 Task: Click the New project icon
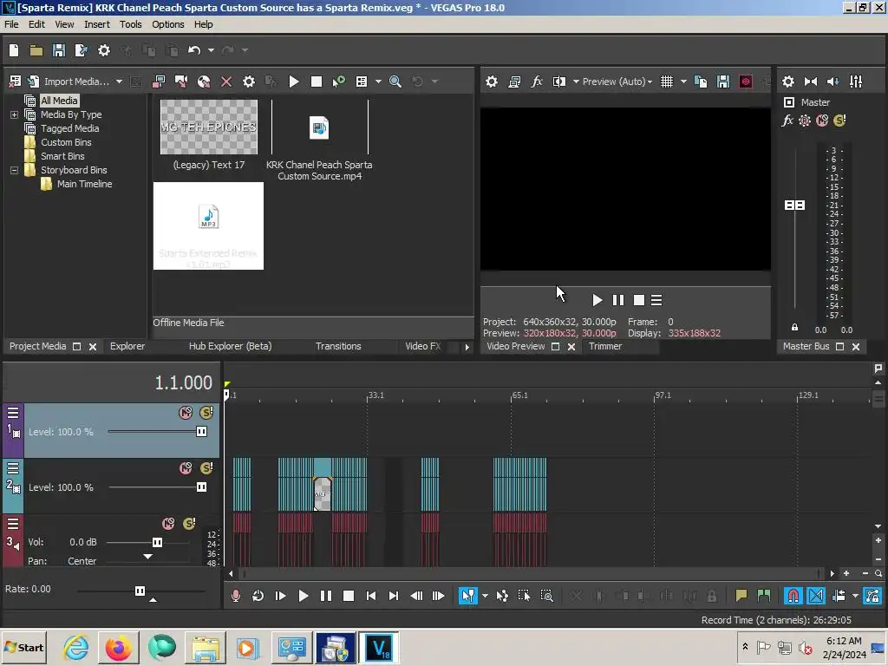[14, 50]
